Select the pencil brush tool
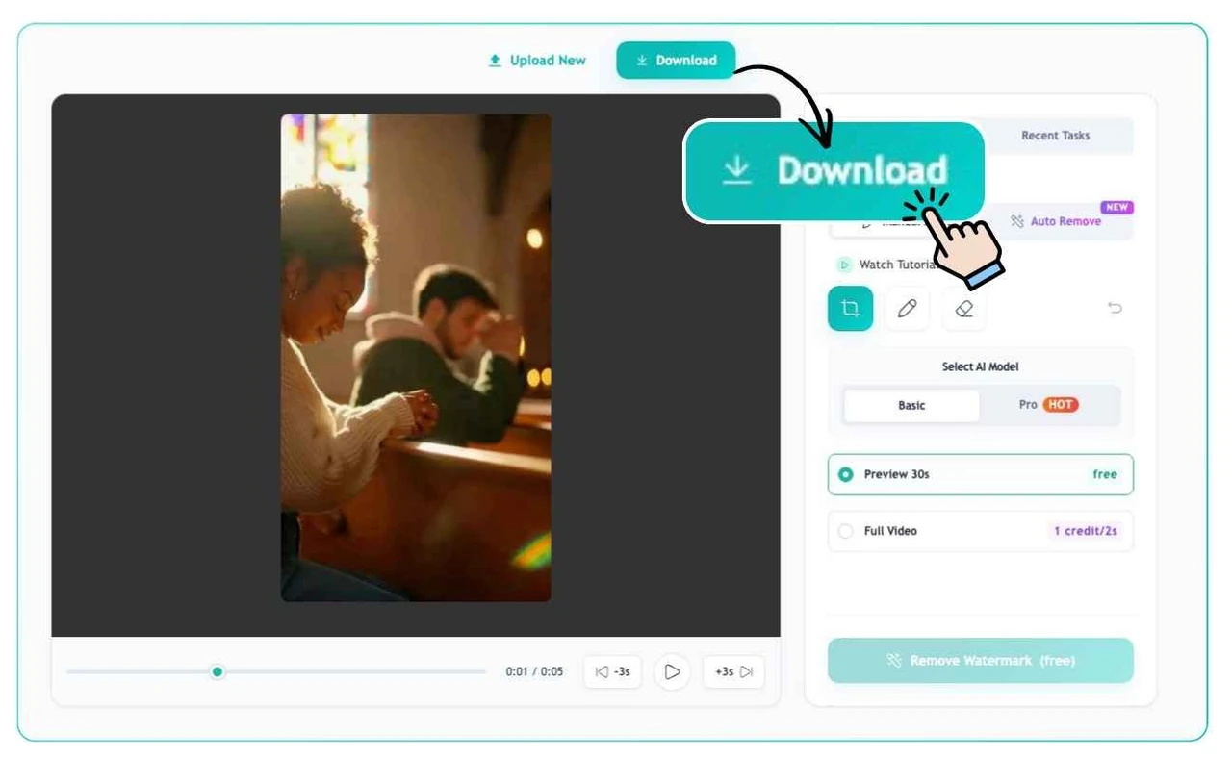 [907, 308]
